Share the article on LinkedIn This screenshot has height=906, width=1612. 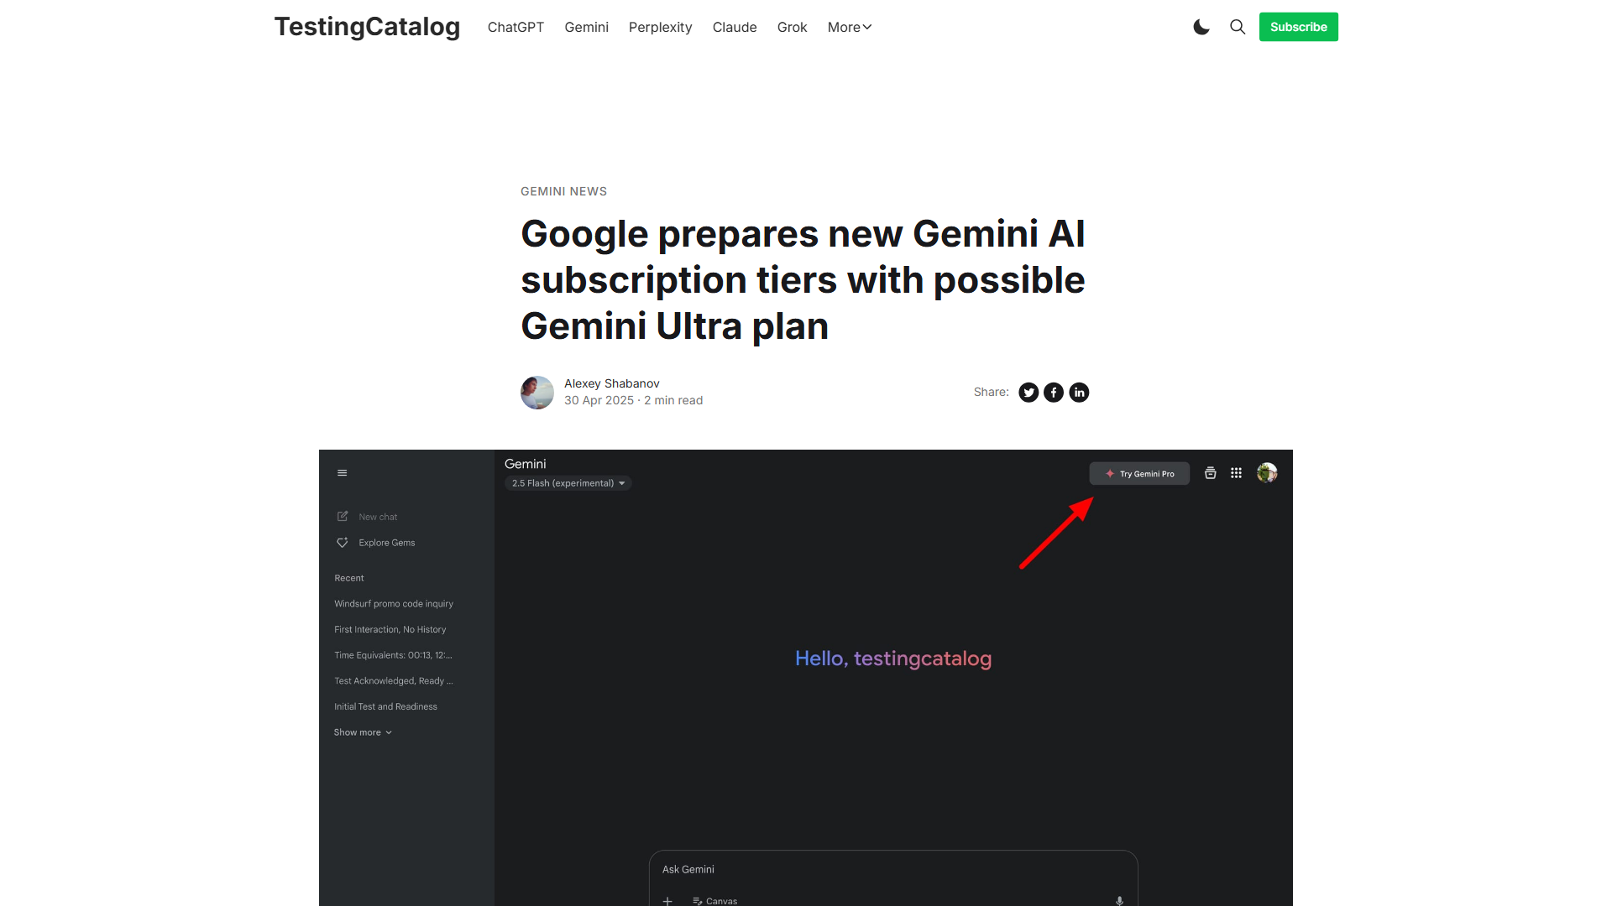(1079, 393)
